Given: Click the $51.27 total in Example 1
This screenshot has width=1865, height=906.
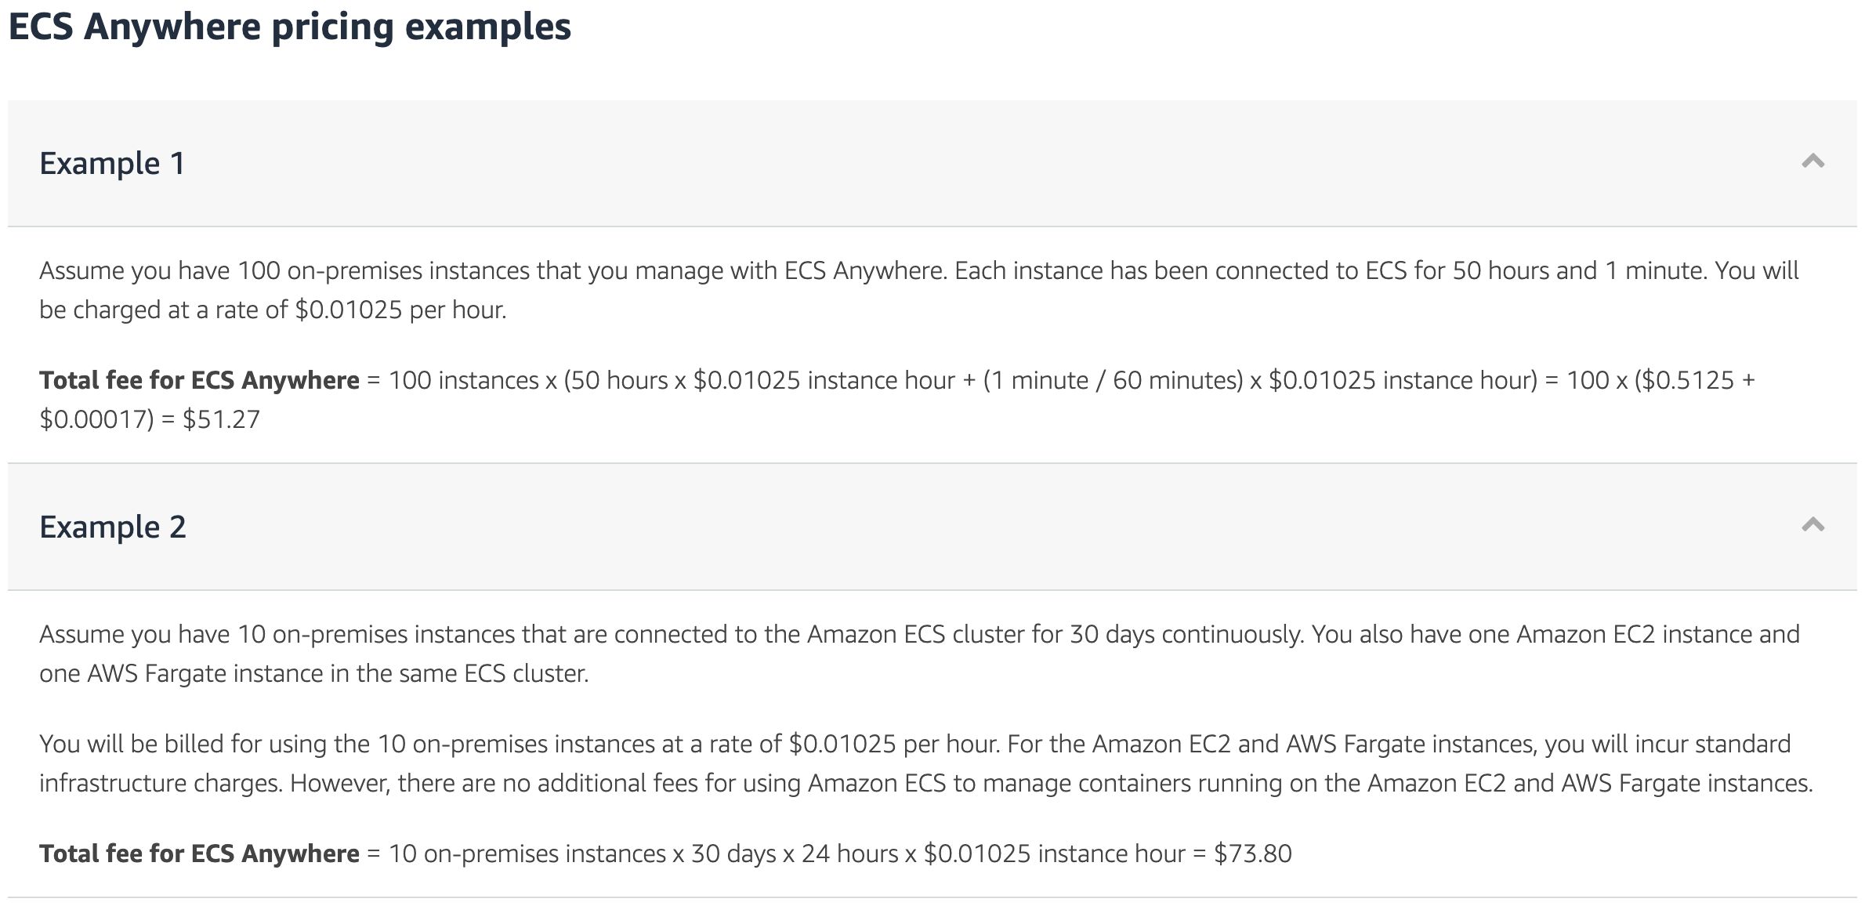Looking at the screenshot, I should [x=221, y=419].
